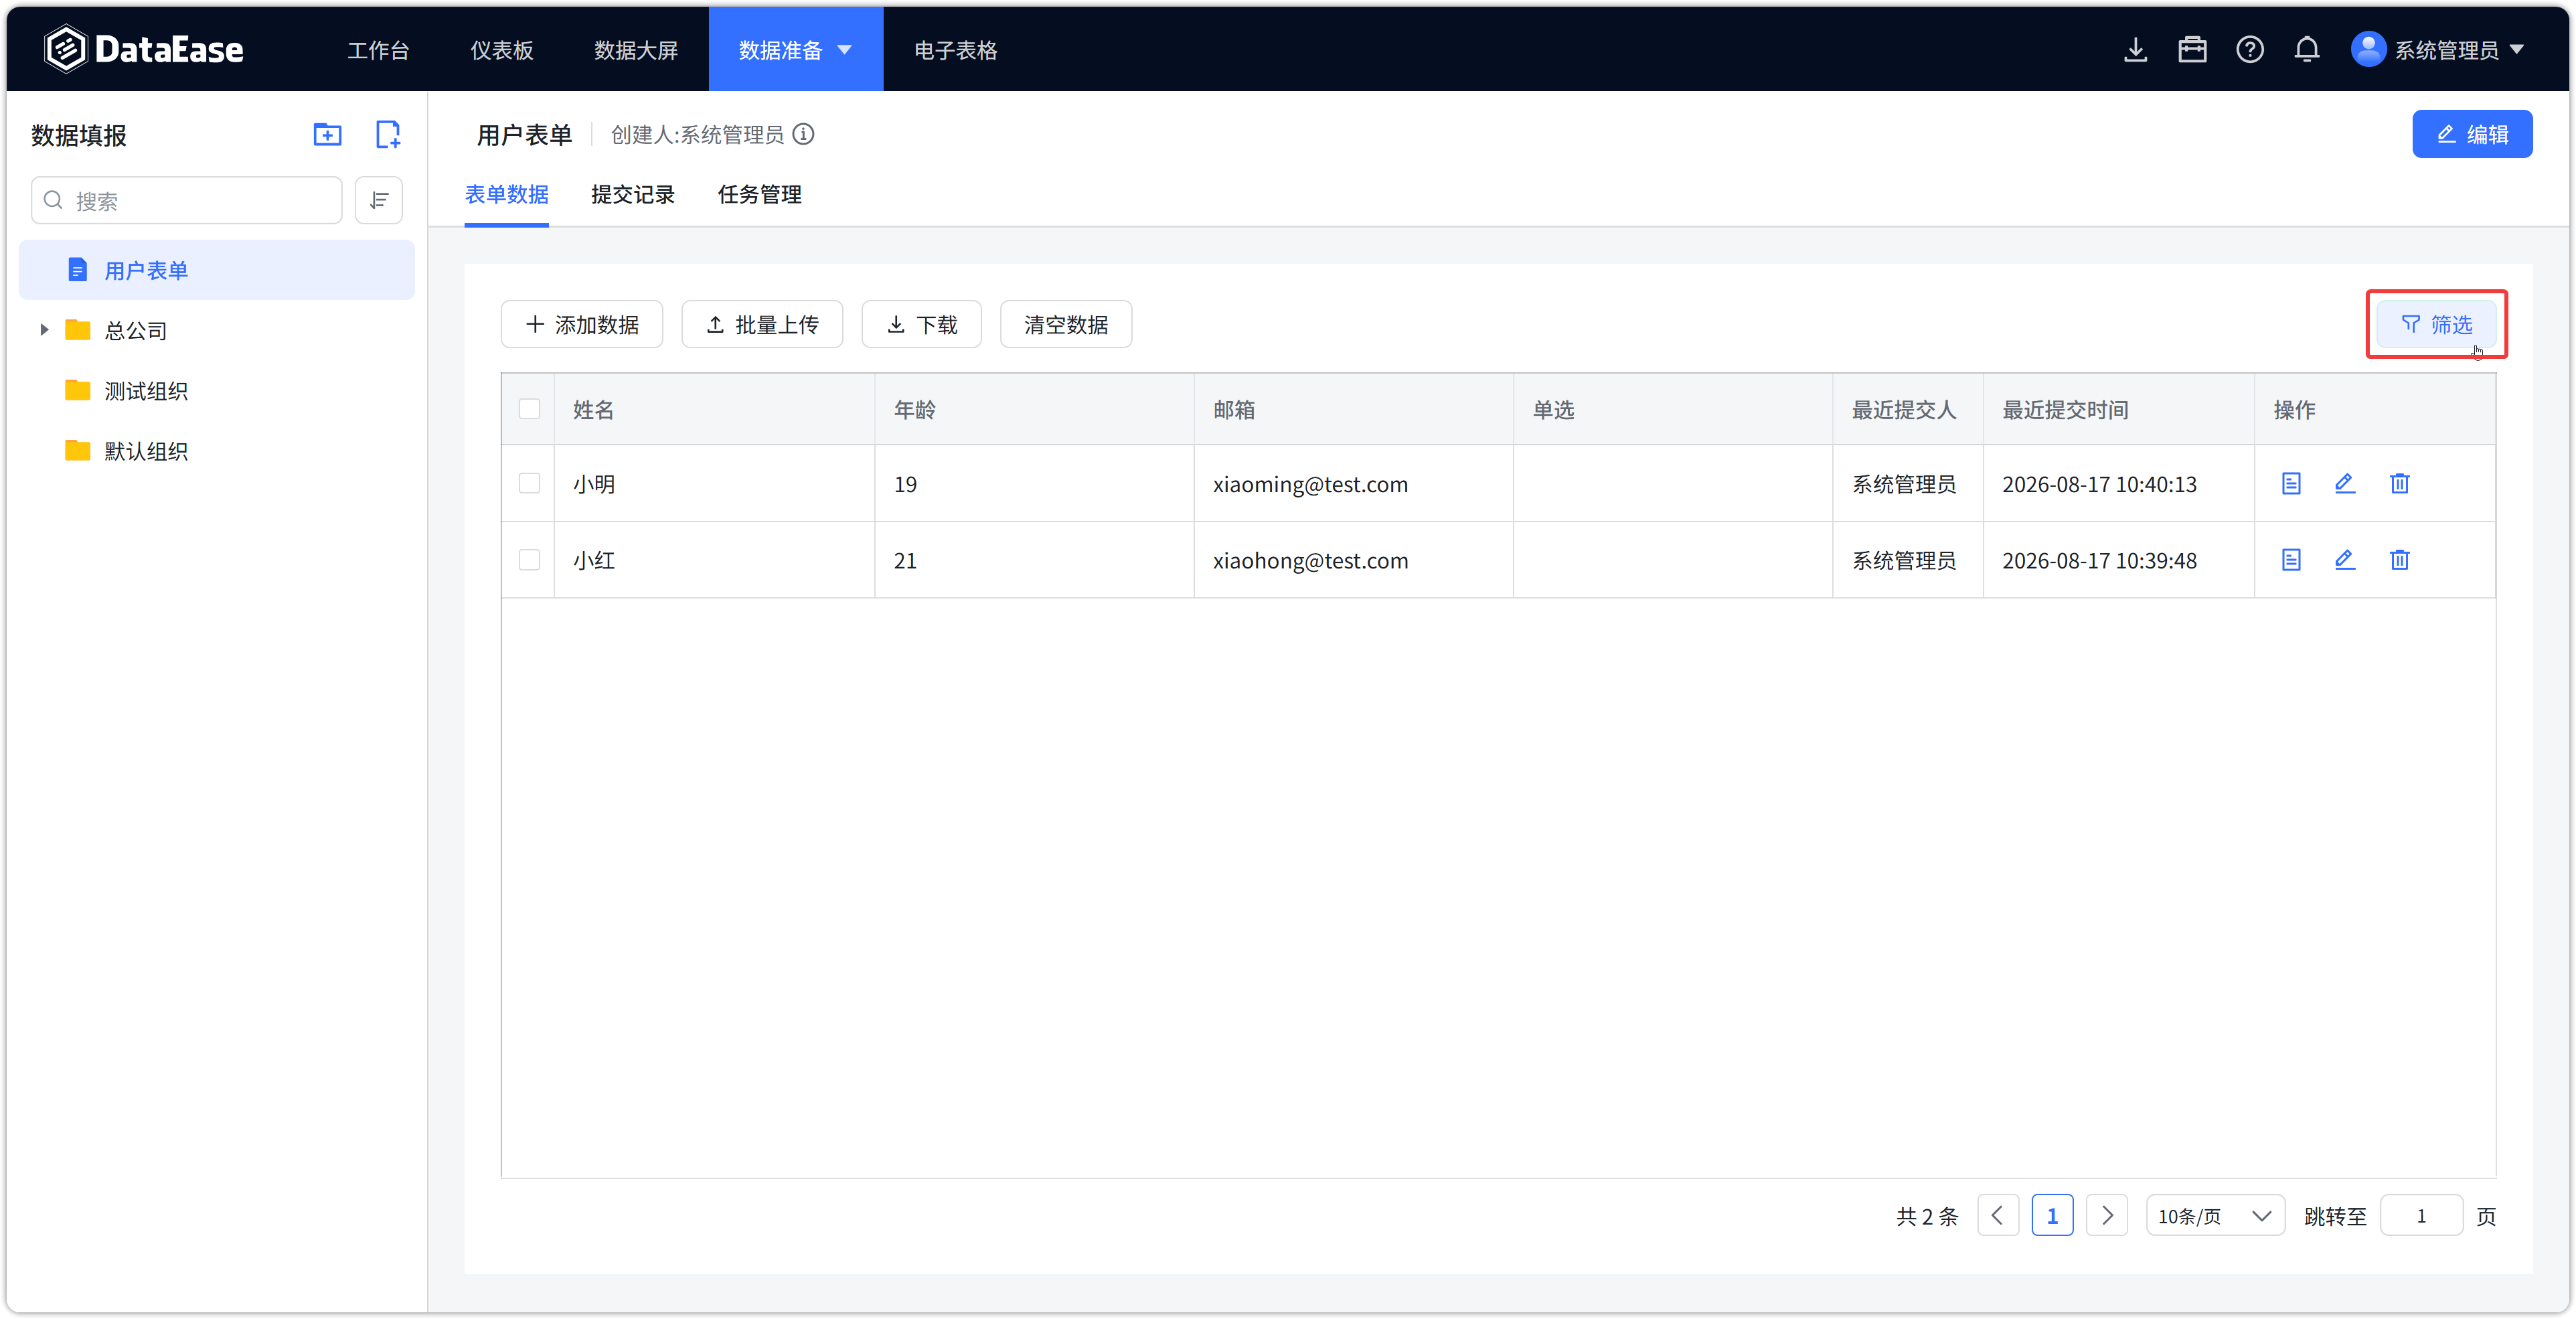View details of 小明 row

coord(2291,483)
